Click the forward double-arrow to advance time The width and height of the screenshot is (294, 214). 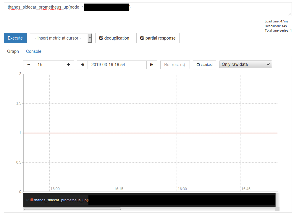coord(152,65)
